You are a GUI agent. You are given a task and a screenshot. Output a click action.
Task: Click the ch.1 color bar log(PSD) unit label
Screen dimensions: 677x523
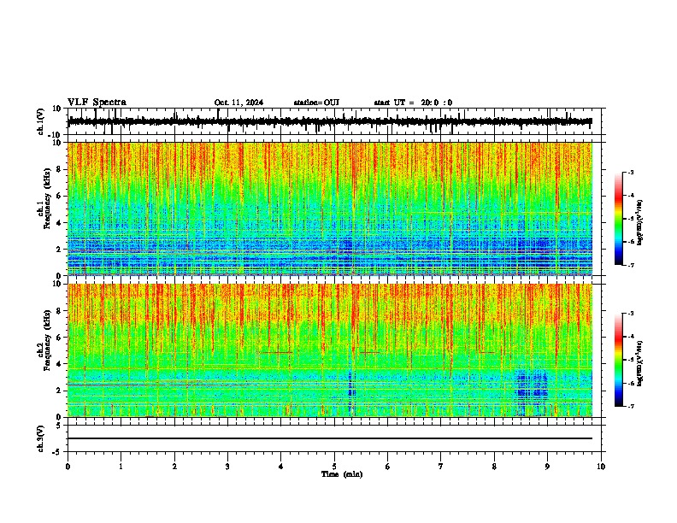coord(640,223)
